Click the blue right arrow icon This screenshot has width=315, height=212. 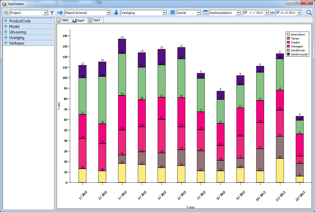[x=60, y=13]
